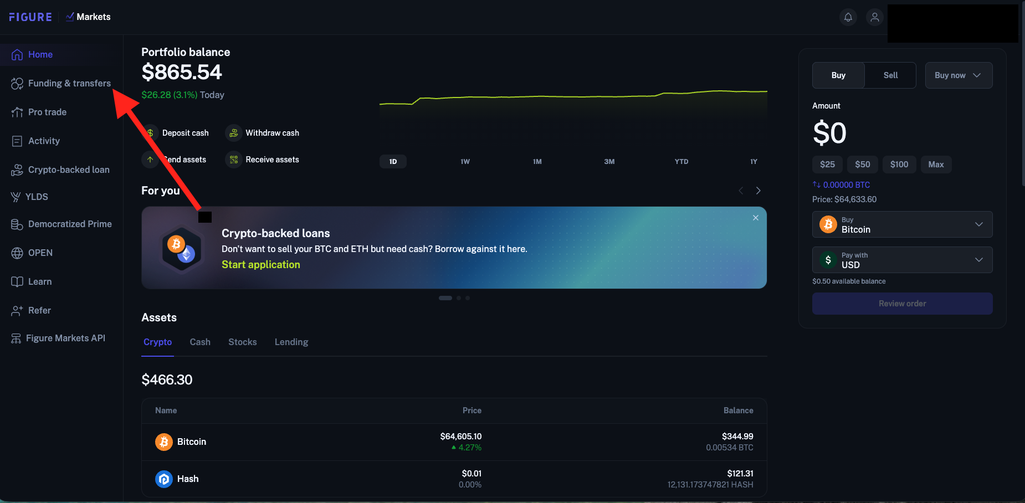
Task: Click the Bitcoin balance $344.99 value
Action: [x=737, y=437]
